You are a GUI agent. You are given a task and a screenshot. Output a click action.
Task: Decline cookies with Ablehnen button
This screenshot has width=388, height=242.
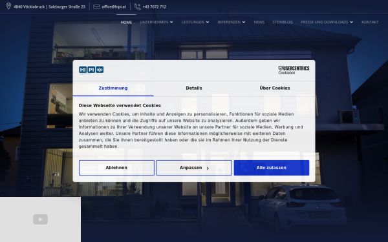(x=116, y=168)
